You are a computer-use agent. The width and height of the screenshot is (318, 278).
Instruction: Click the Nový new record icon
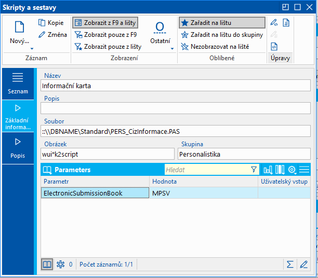pyautogui.click(x=19, y=27)
